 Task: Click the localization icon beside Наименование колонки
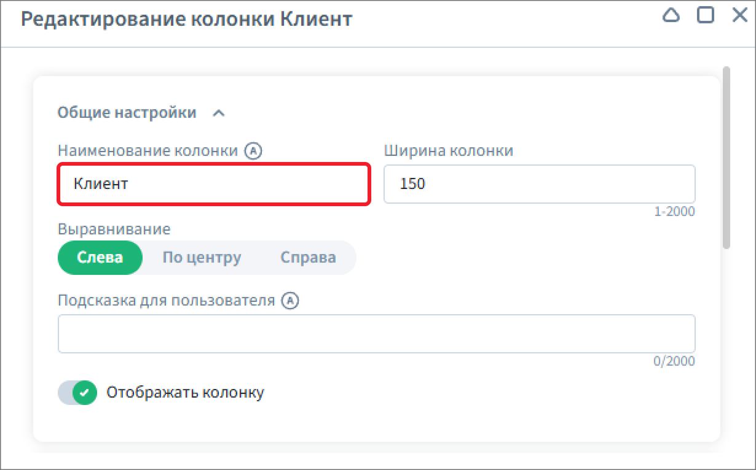coord(253,151)
